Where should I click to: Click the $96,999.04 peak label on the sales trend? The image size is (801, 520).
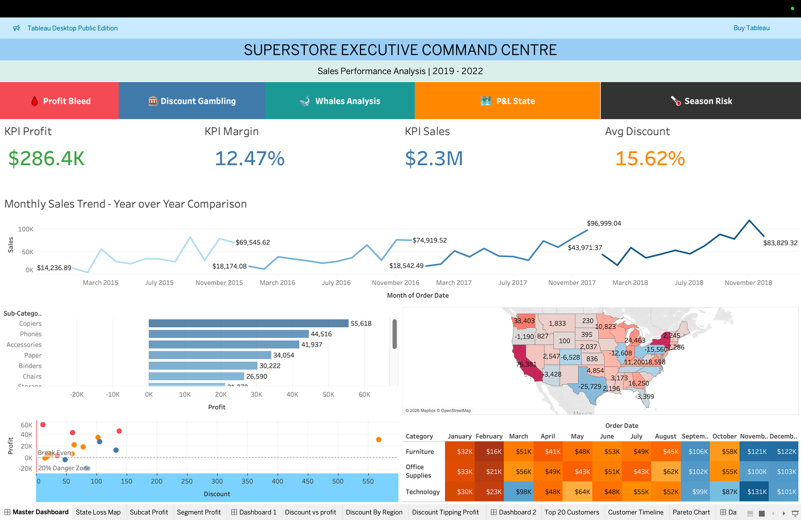coord(604,223)
